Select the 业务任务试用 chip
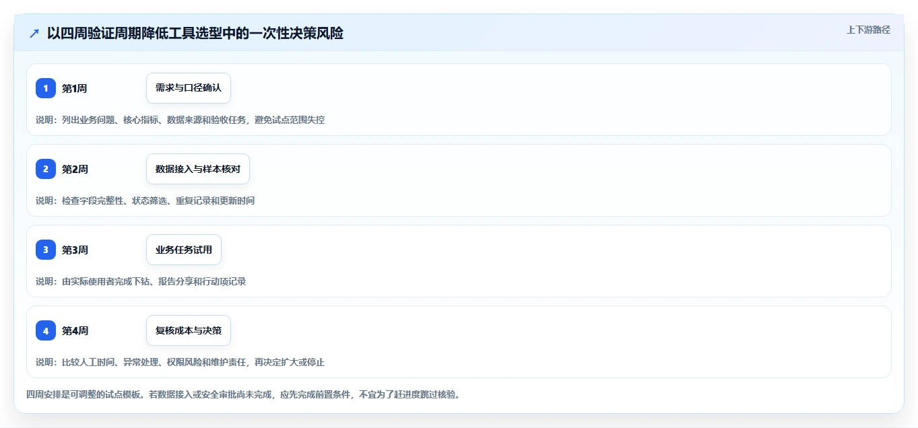The image size is (918, 428). pos(184,250)
